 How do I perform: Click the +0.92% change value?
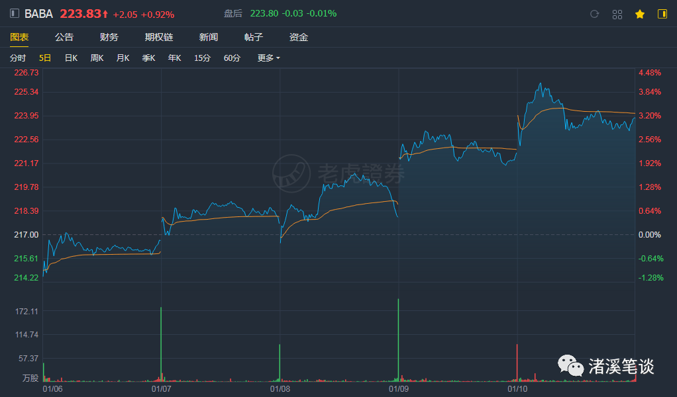pos(158,15)
